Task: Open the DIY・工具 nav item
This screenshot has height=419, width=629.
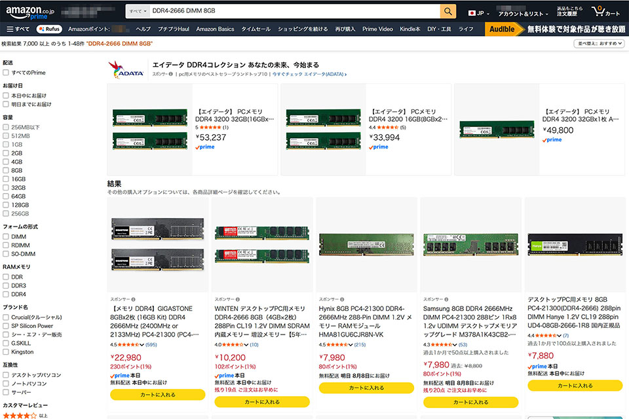Action: tap(439, 29)
